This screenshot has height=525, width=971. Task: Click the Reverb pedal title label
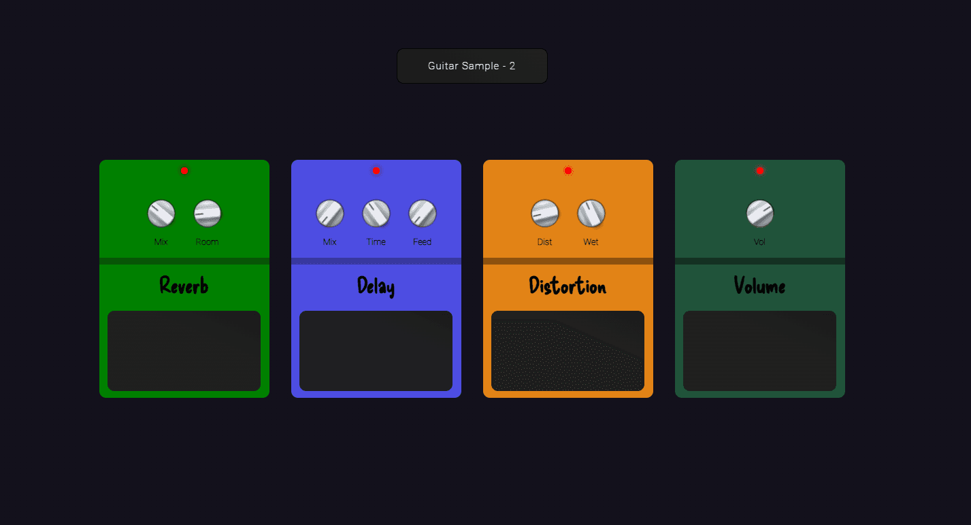click(184, 286)
